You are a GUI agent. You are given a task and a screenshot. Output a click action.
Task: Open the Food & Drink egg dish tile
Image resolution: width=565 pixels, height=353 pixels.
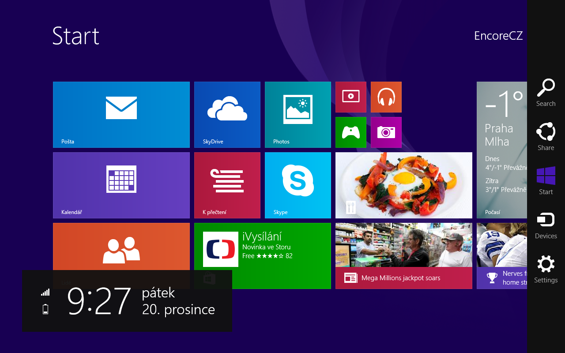tap(404, 185)
